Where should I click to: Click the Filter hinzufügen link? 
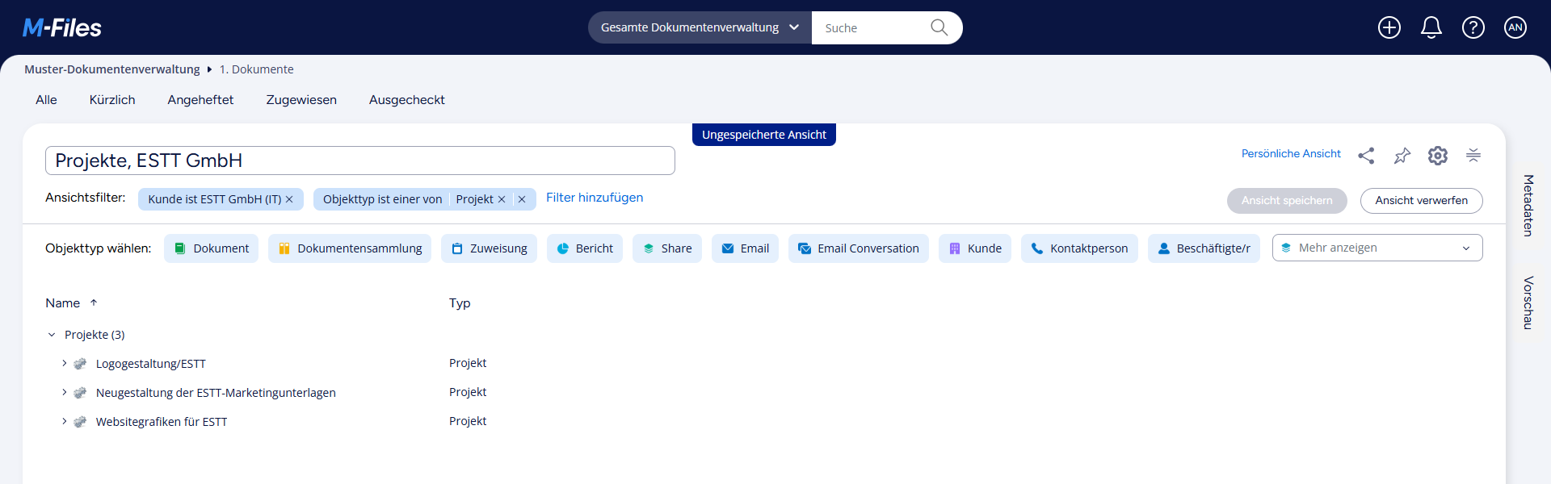coord(595,198)
